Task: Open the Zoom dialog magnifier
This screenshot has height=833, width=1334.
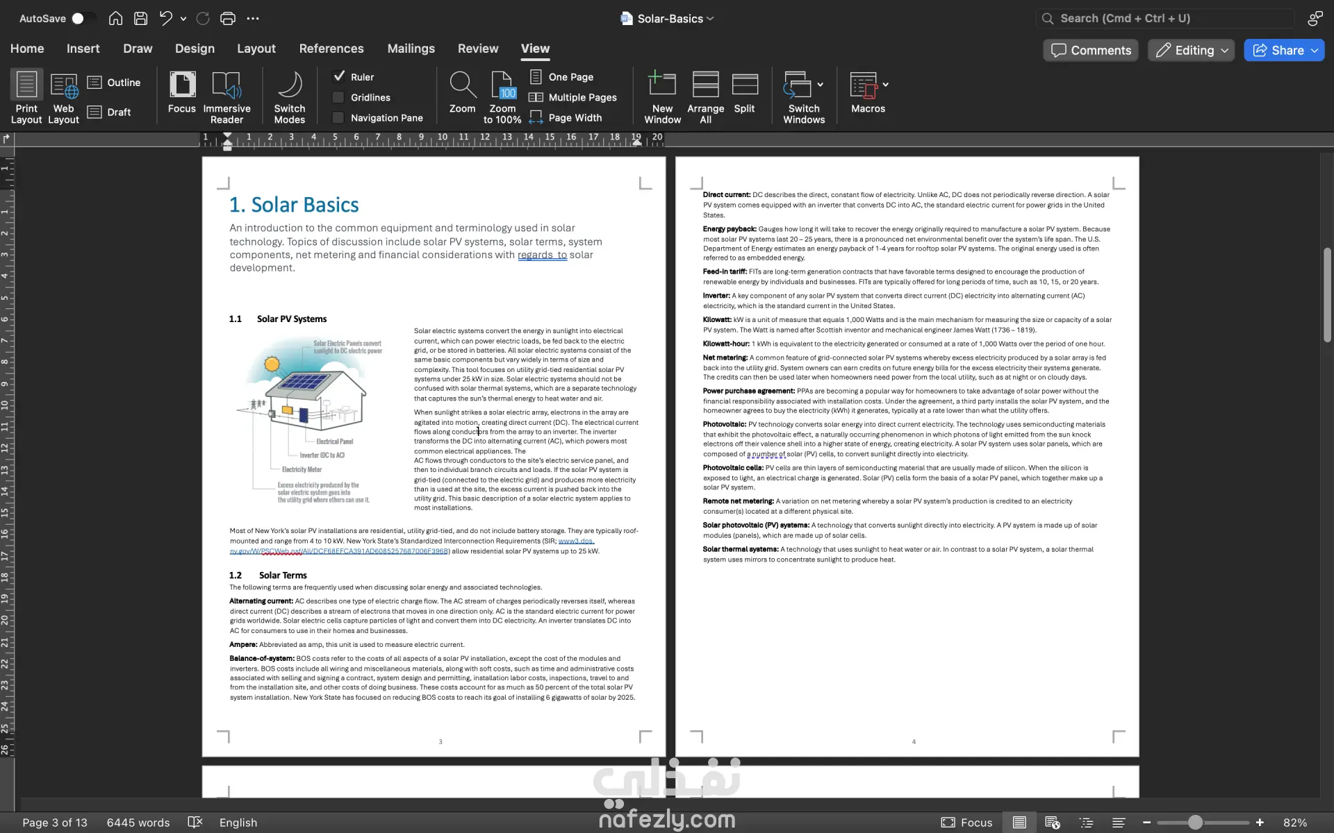Action: (462, 85)
